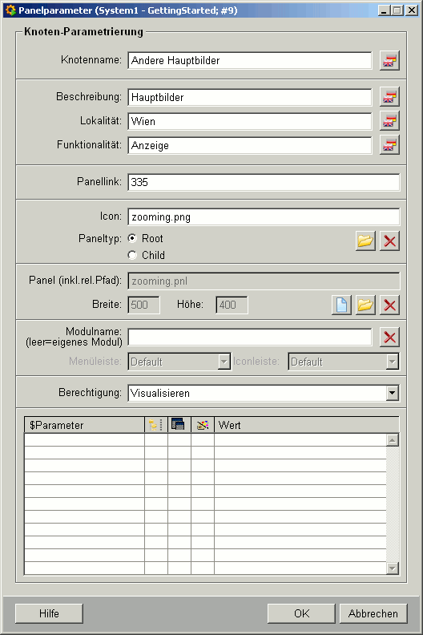Image resolution: width=423 pixels, height=635 pixels.
Task: Select the Root panel type
Action: (x=132, y=239)
